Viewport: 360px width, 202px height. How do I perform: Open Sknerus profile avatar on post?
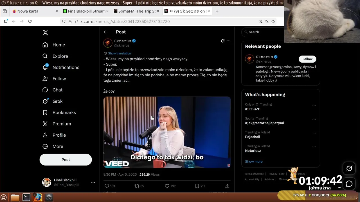point(108,43)
